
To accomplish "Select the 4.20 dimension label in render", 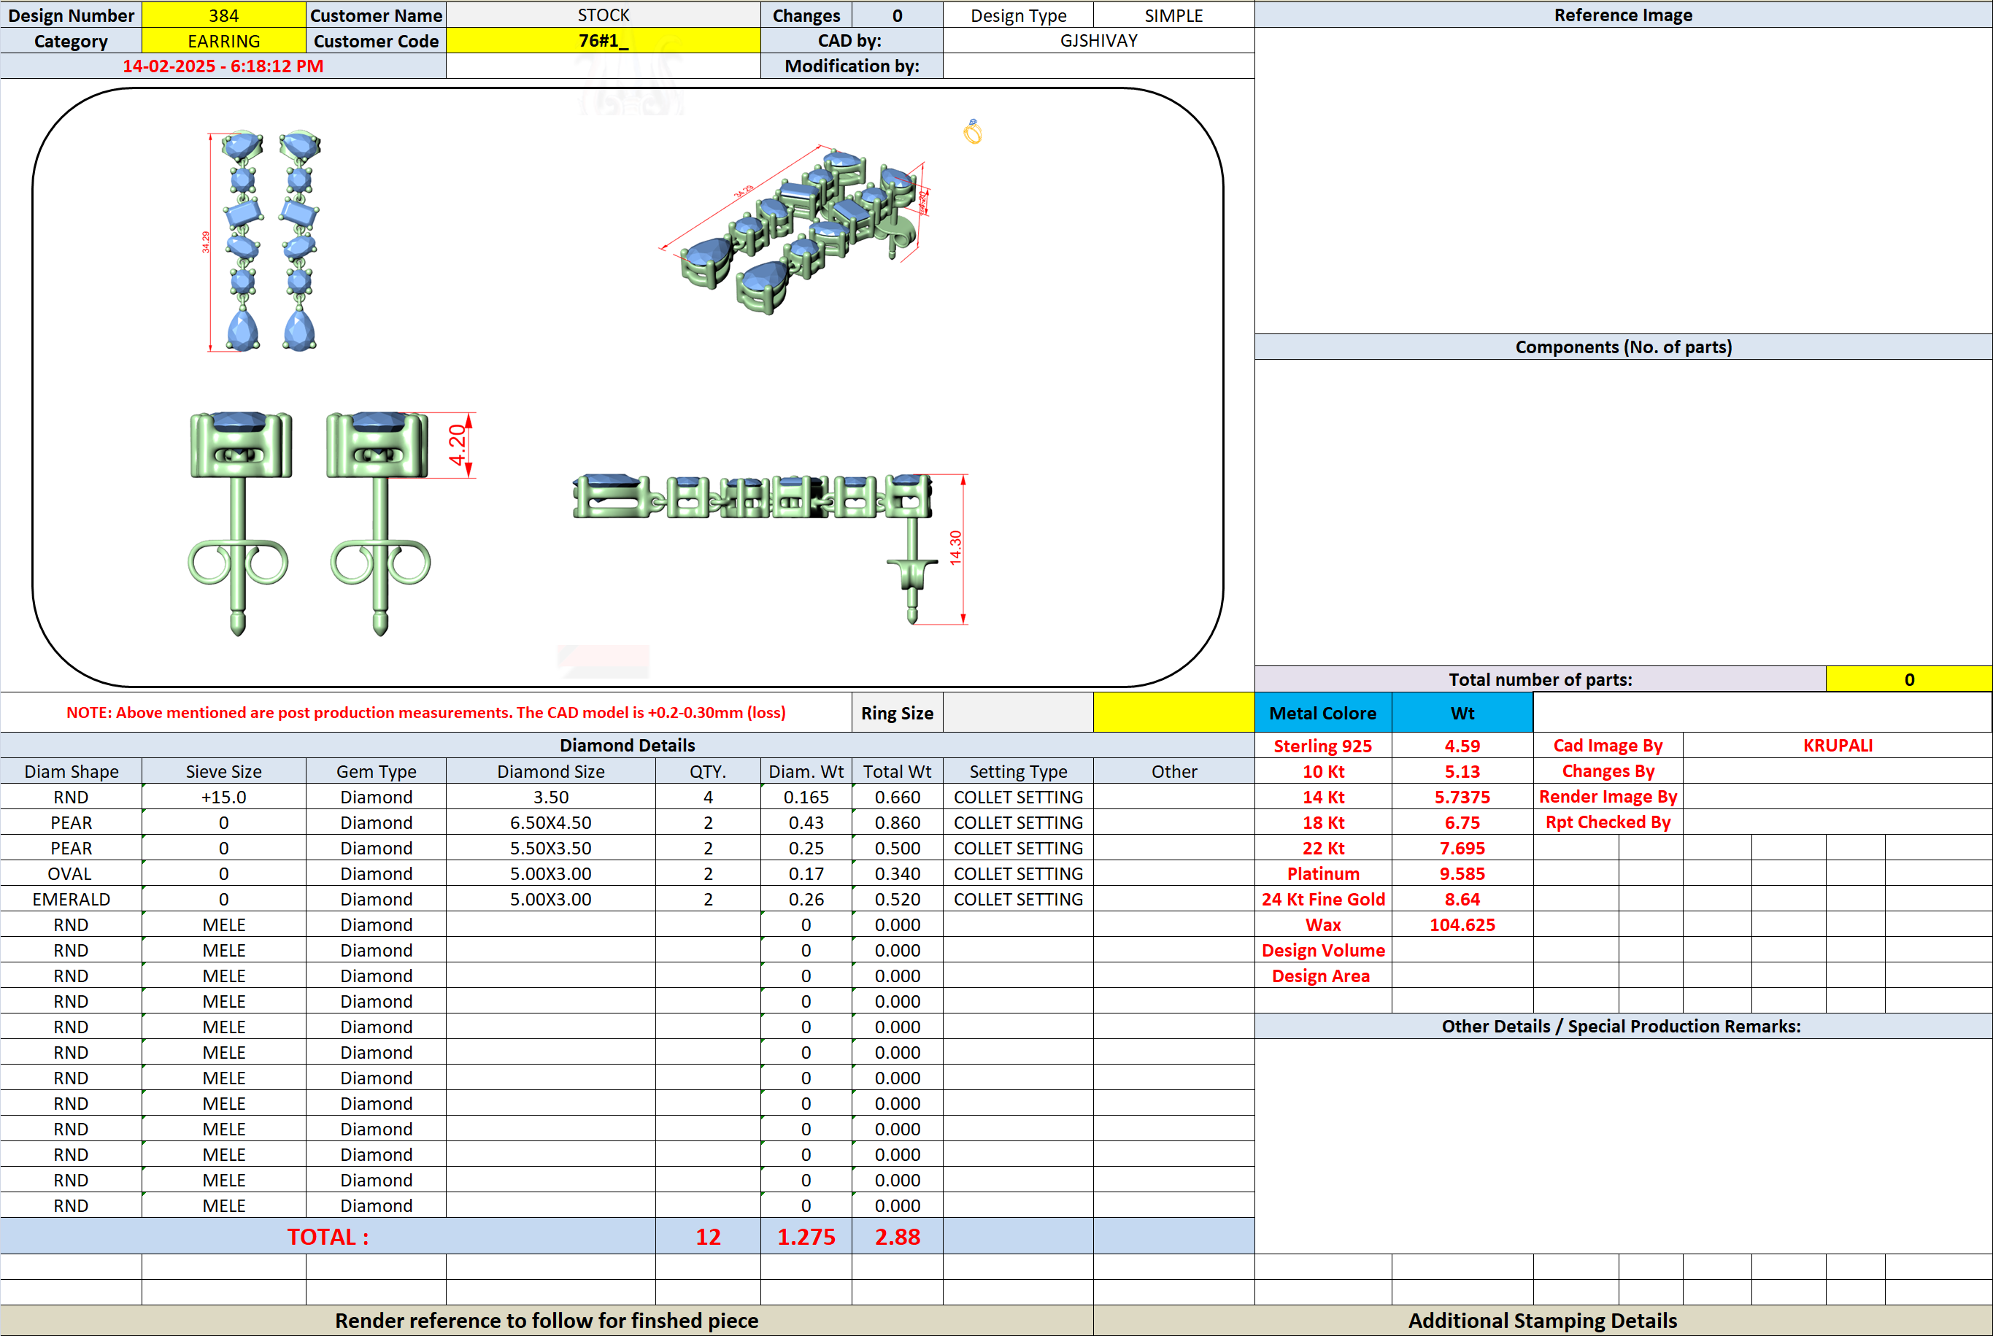I will (x=458, y=444).
